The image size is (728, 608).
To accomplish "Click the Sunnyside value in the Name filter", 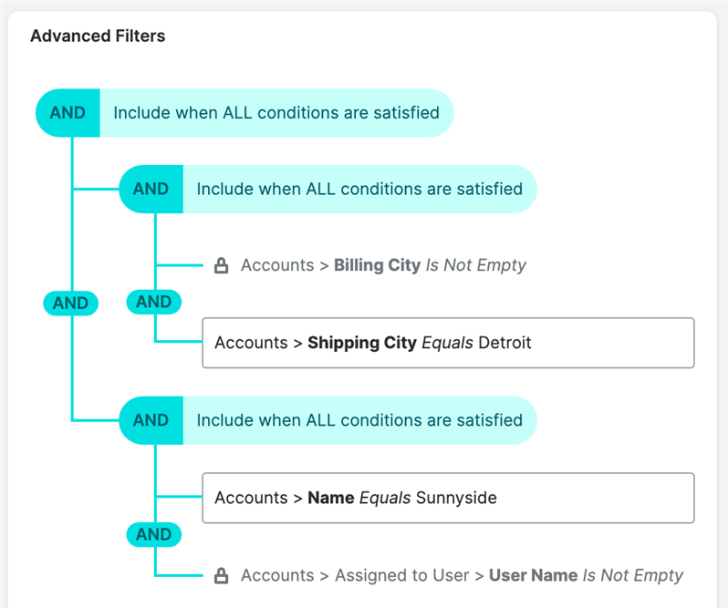I will click(x=456, y=498).
